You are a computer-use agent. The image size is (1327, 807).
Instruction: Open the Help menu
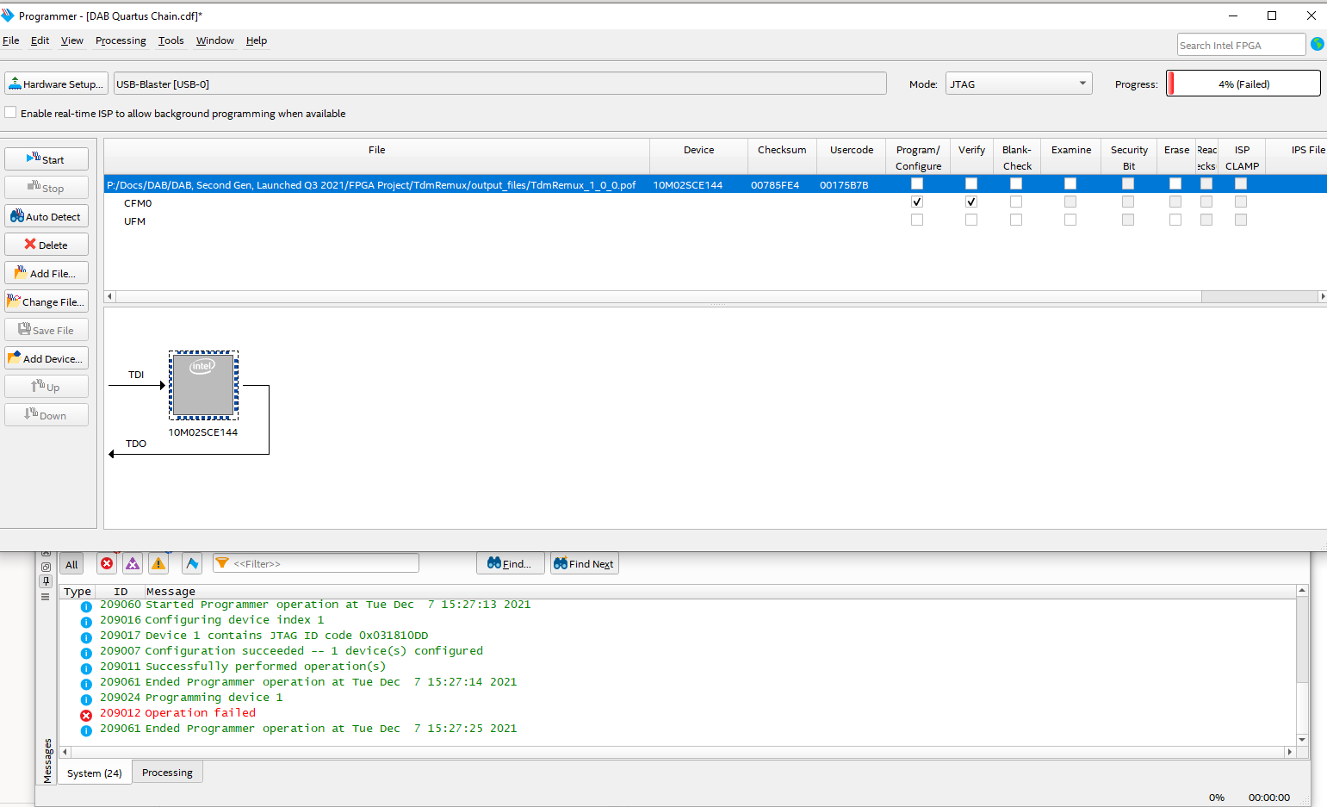[x=257, y=40]
